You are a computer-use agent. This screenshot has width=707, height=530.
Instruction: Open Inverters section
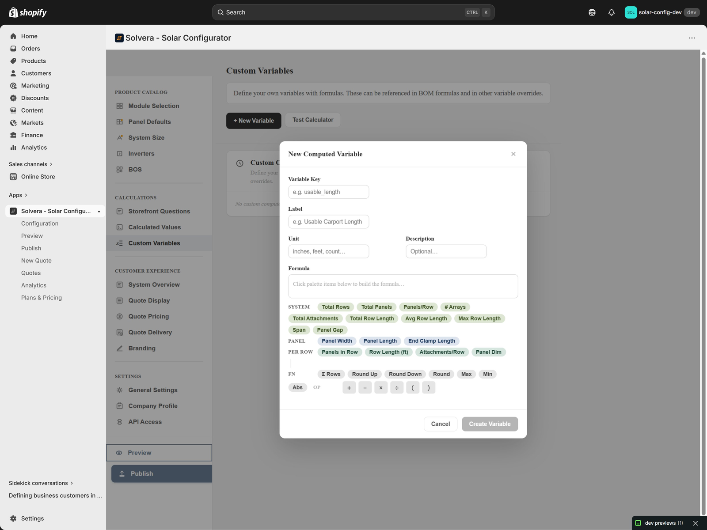click(x=159, y=154)
